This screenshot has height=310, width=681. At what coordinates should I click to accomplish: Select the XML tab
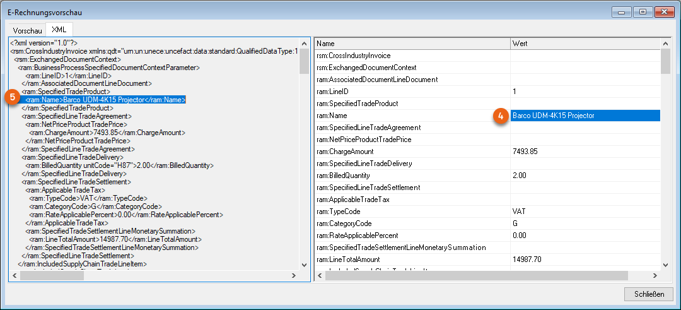[59, 30]
